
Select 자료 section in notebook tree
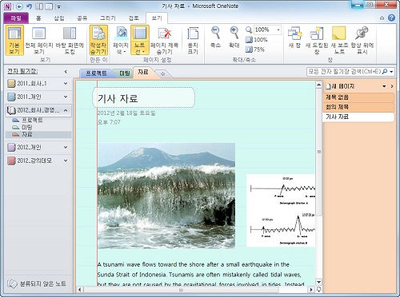pyautogui.click(x=38, y=134)
